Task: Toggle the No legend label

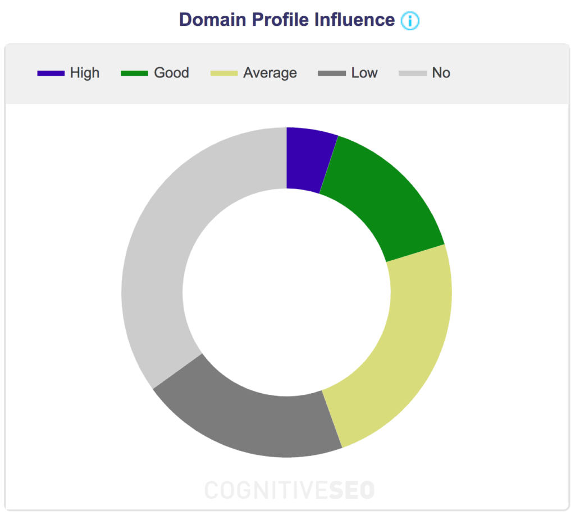Action: click(441, 73)
